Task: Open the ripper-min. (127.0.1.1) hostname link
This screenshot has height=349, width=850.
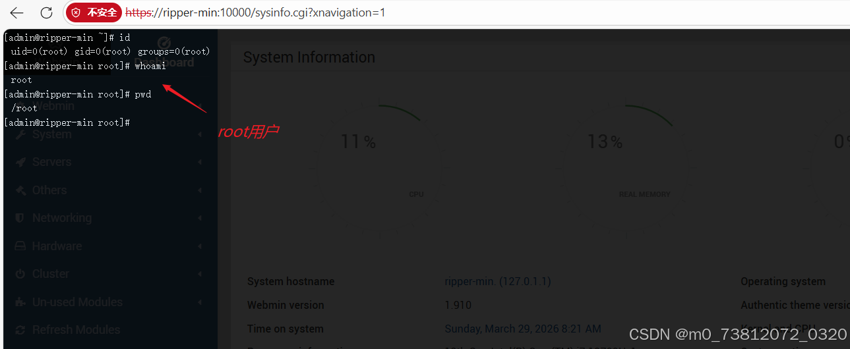Action: click(498, 281)
